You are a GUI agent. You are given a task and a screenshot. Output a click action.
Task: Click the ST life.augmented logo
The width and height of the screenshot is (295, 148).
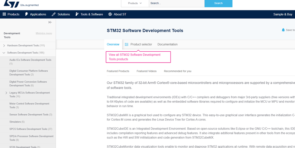(21, 3)
